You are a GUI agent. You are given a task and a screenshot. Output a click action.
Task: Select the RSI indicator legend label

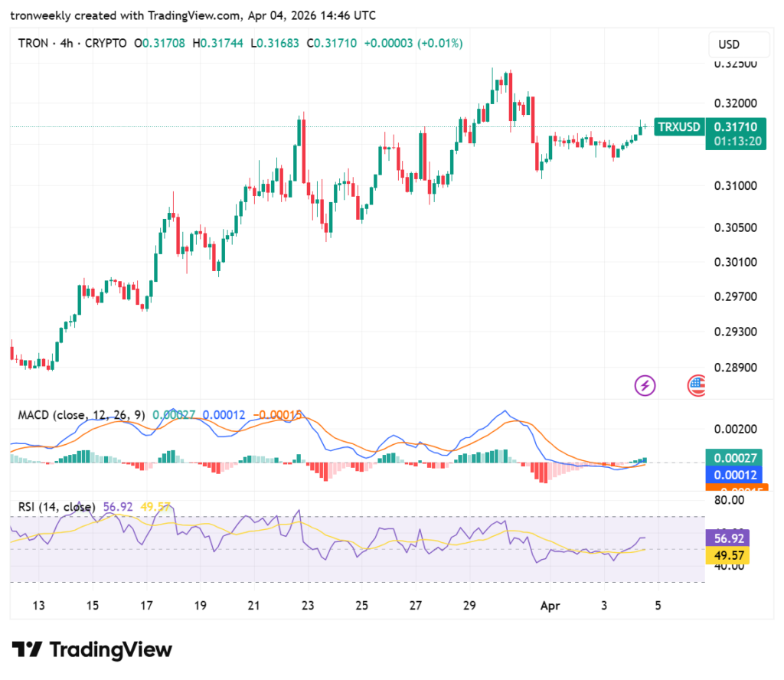[57, 507]
